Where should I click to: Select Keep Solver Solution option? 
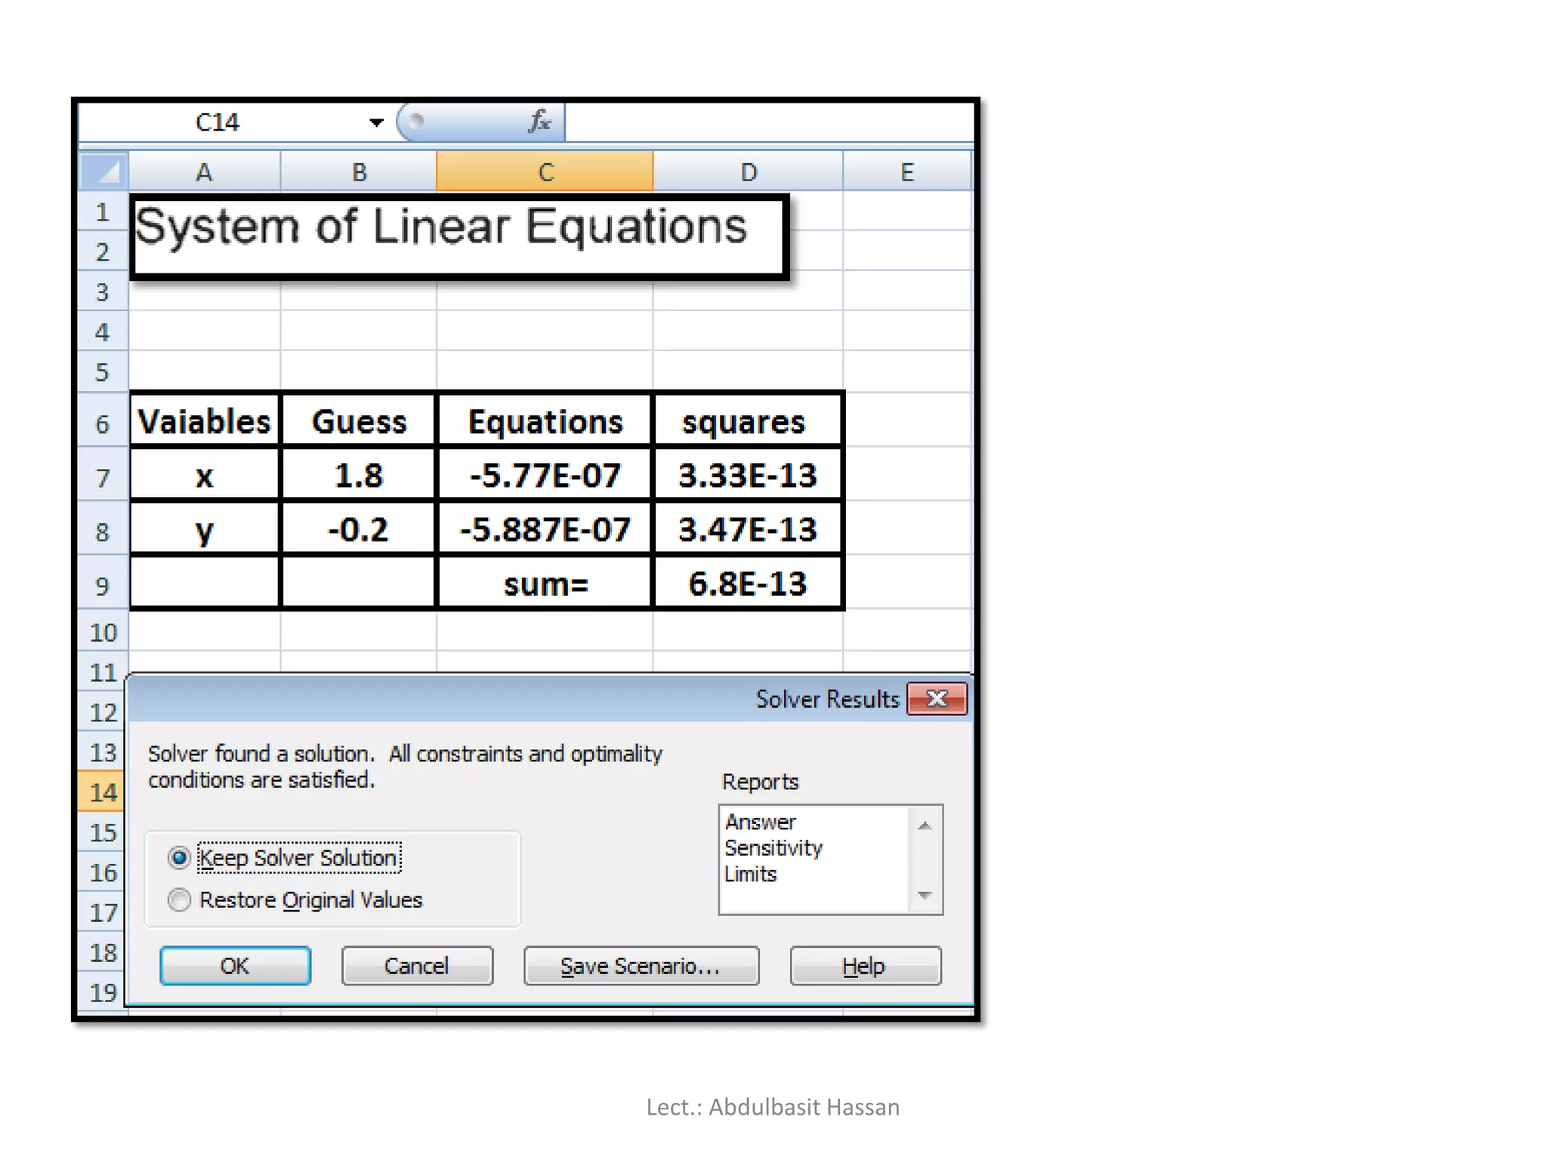[x=179, y=857]
